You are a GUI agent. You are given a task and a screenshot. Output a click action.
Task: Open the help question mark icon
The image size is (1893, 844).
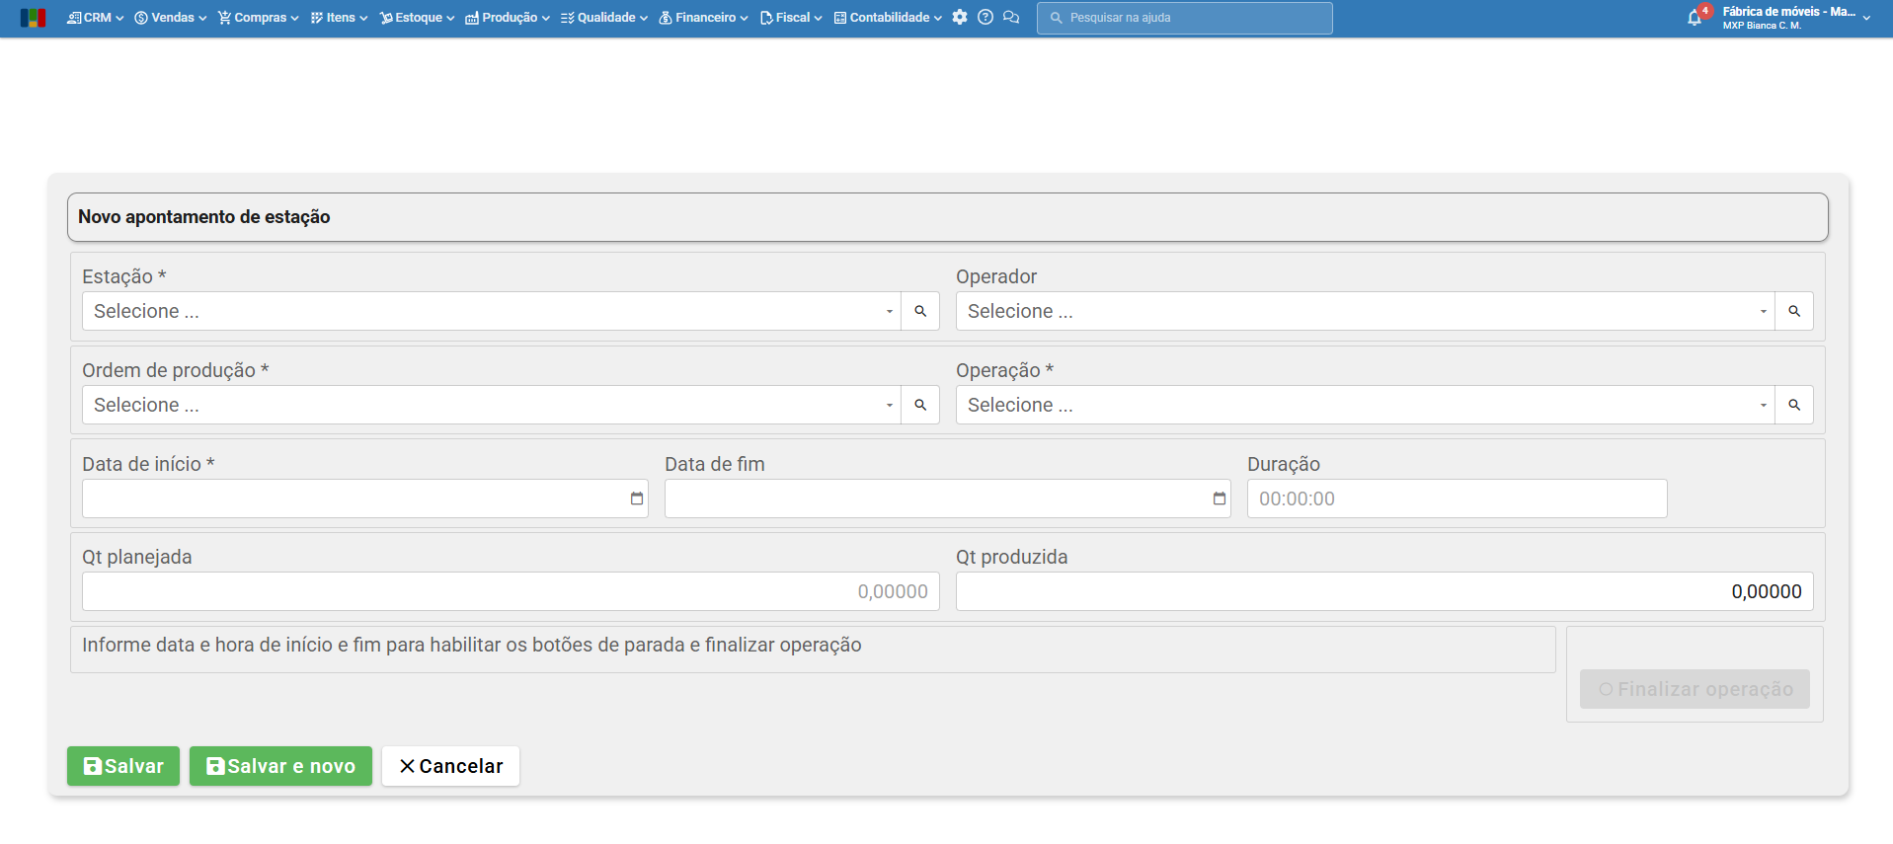[986, 18]
